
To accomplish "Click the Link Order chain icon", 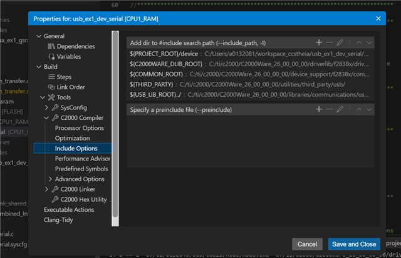I will click(x=51, y=87).
